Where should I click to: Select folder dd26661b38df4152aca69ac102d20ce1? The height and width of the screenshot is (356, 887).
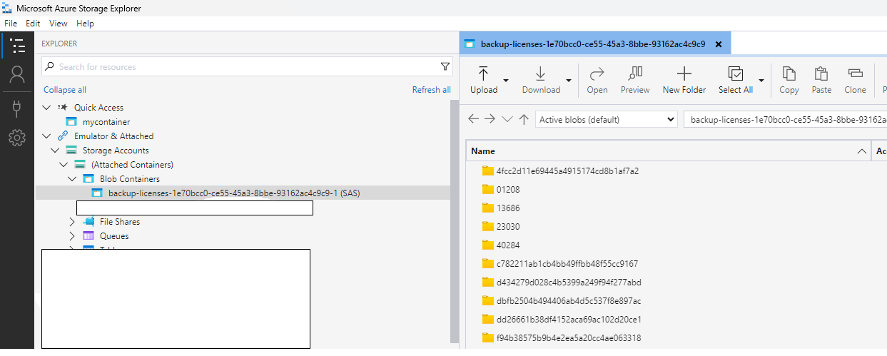(569, 319)
